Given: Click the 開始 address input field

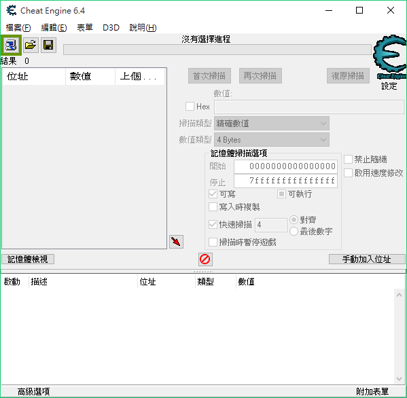Looking at the screenshot, I should point(285,166).
